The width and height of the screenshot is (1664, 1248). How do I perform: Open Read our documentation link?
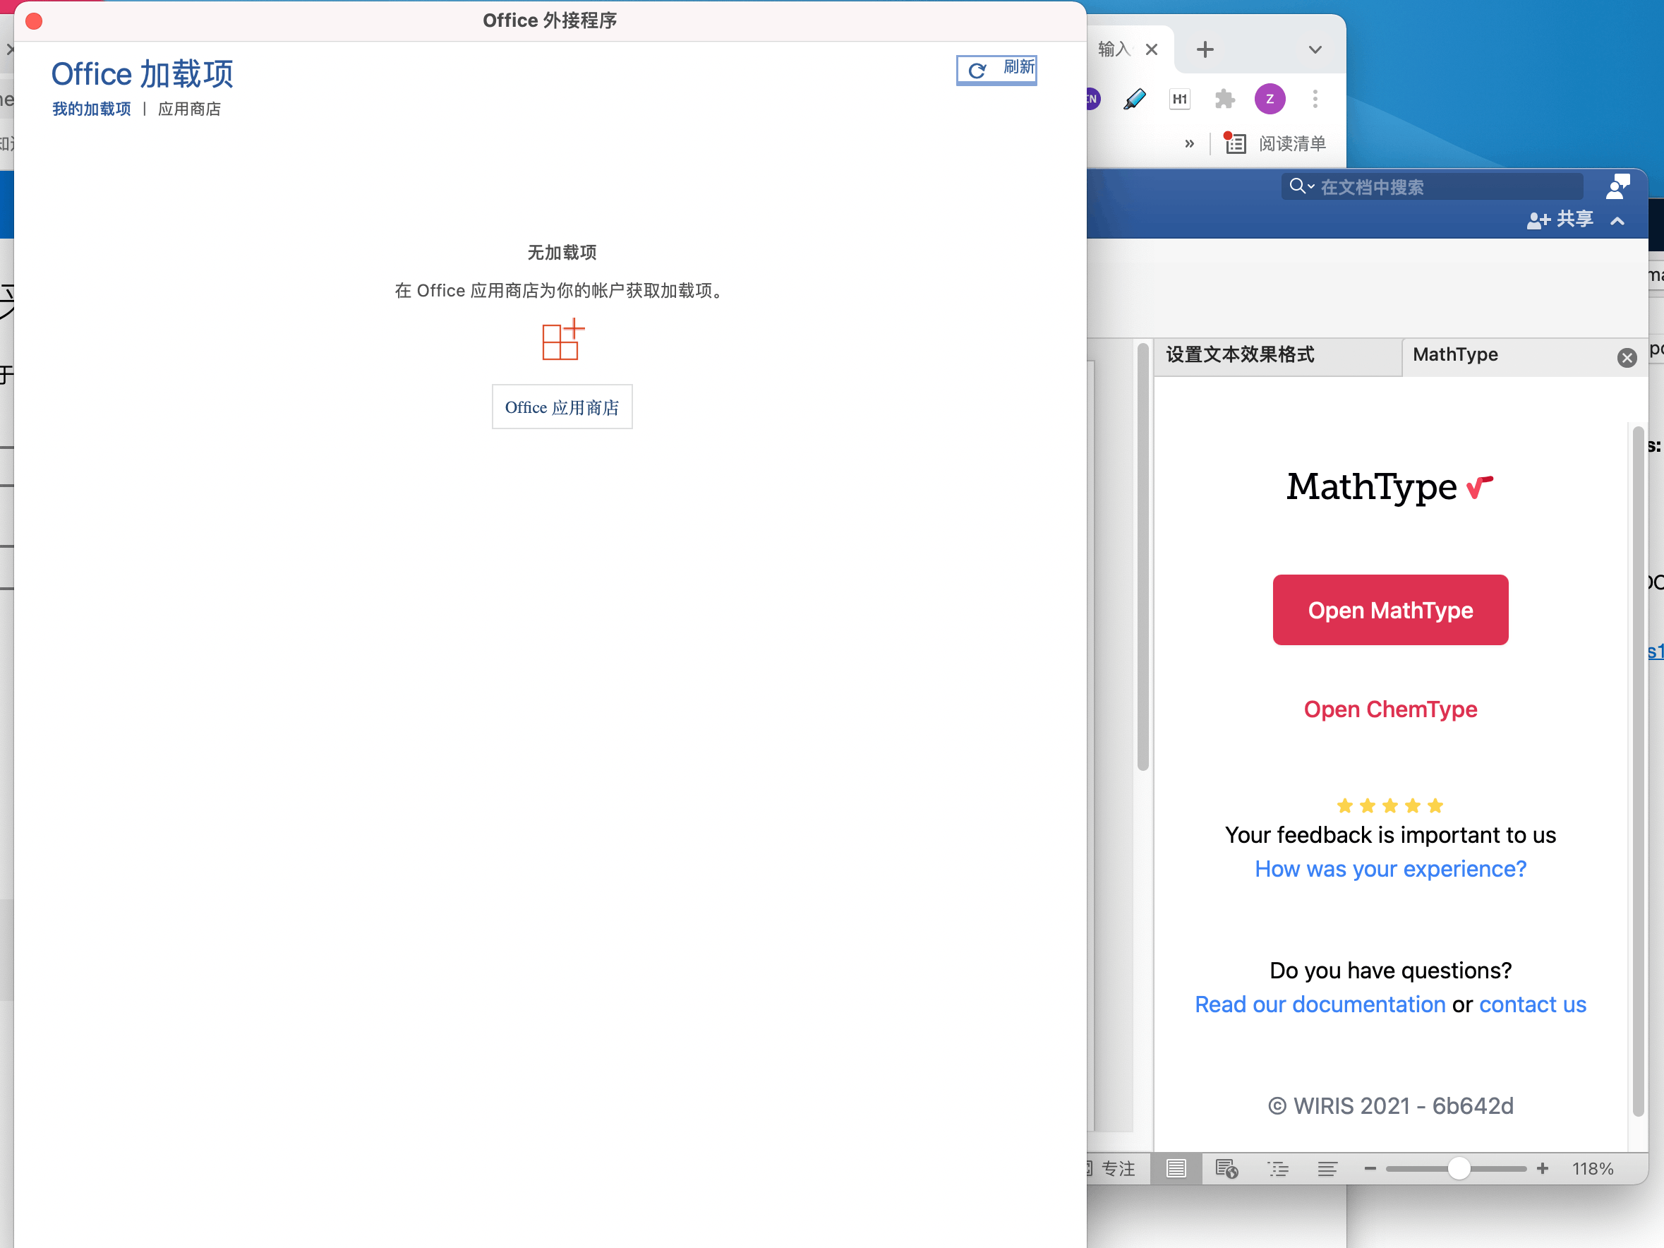tap(1320, 1004)
